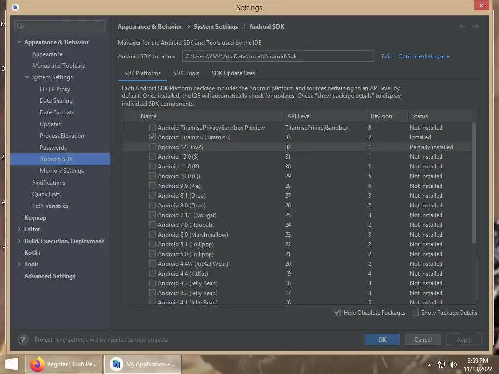This screenshot has height=374, width=499.
Task: Click the search magnifier icon in settings
Action: coord(20,26)
